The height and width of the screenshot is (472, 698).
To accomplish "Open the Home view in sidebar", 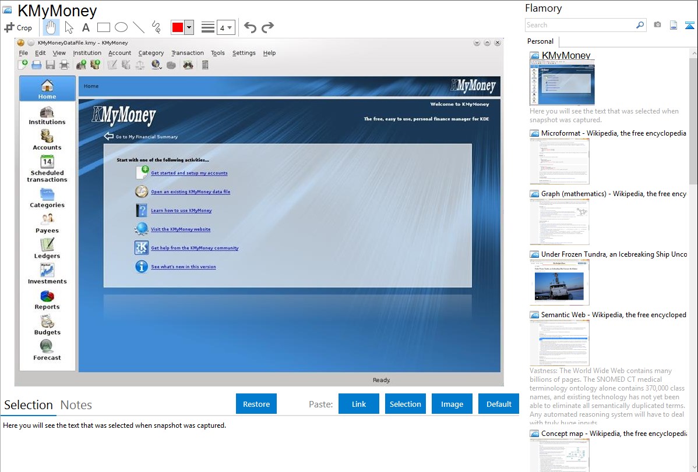I will pyautogui.click(x=47, y=88).
